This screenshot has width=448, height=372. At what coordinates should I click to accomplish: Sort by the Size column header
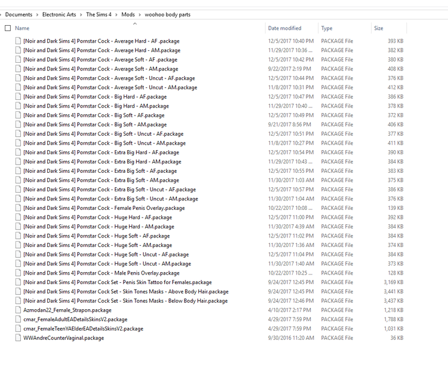(379, 28)
